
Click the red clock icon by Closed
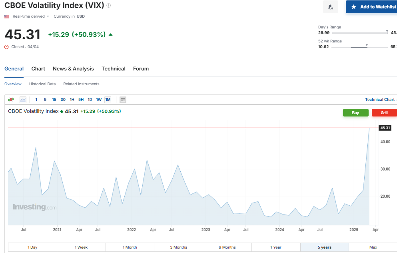[x=6, y=47]
